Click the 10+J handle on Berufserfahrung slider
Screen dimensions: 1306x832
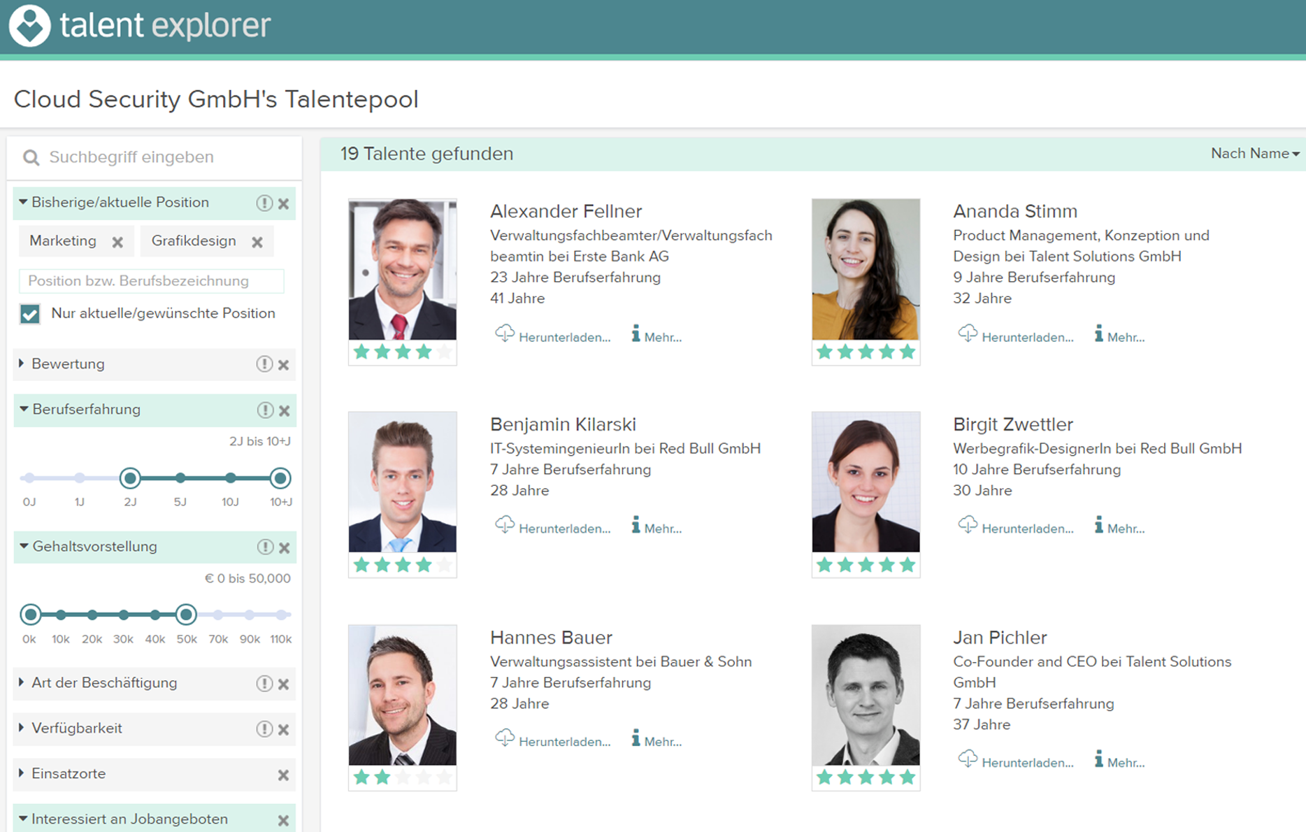280,478
